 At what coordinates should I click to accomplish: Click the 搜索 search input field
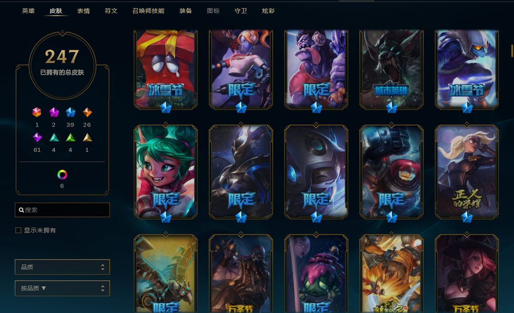[62, 210]
